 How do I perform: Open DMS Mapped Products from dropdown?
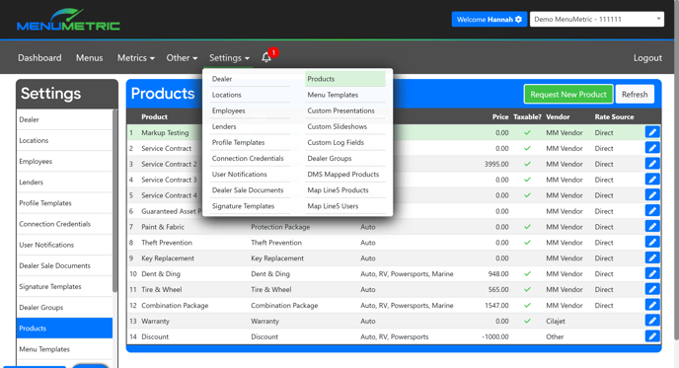(345, 174)
